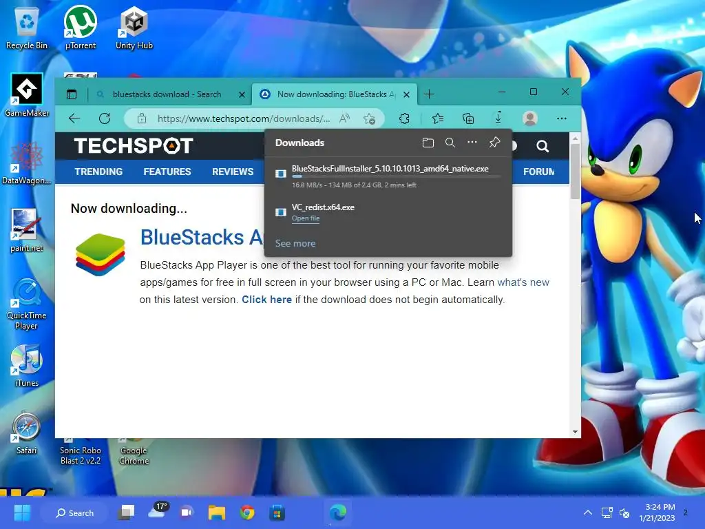Screen dimensions: 705x529
Task: Open the Favorites list icon
Action: (437, 118)
